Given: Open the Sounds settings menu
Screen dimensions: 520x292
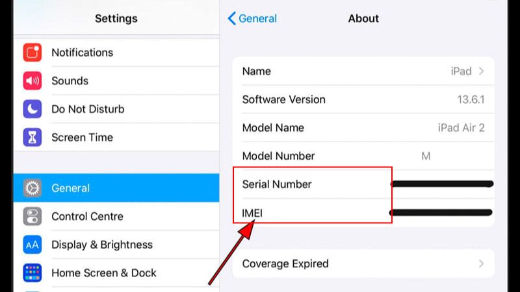Looking at the screenshot, I should [70, 81].
